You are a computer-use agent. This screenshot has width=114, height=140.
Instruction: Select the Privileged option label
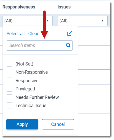click(25, 89)
